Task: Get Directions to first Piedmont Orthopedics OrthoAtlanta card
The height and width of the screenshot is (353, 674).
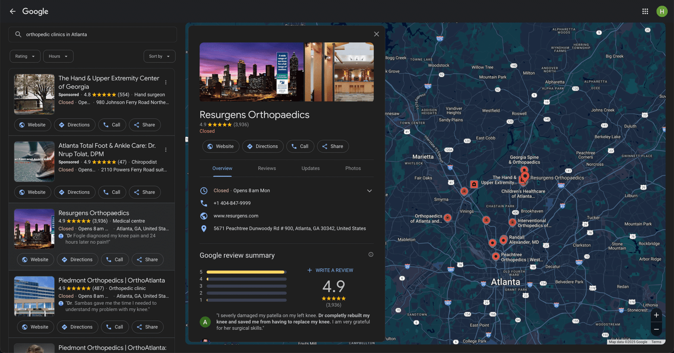Action: [78, 327]
